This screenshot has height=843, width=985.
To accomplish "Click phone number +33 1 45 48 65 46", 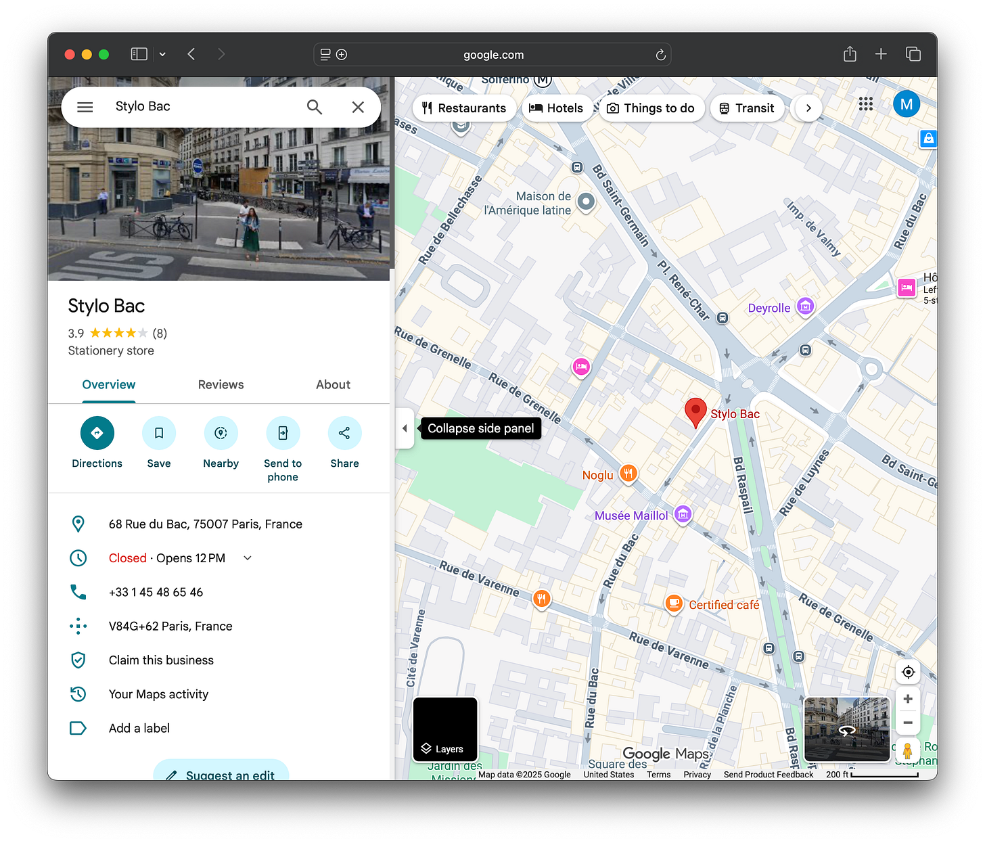I will [156, 592].
